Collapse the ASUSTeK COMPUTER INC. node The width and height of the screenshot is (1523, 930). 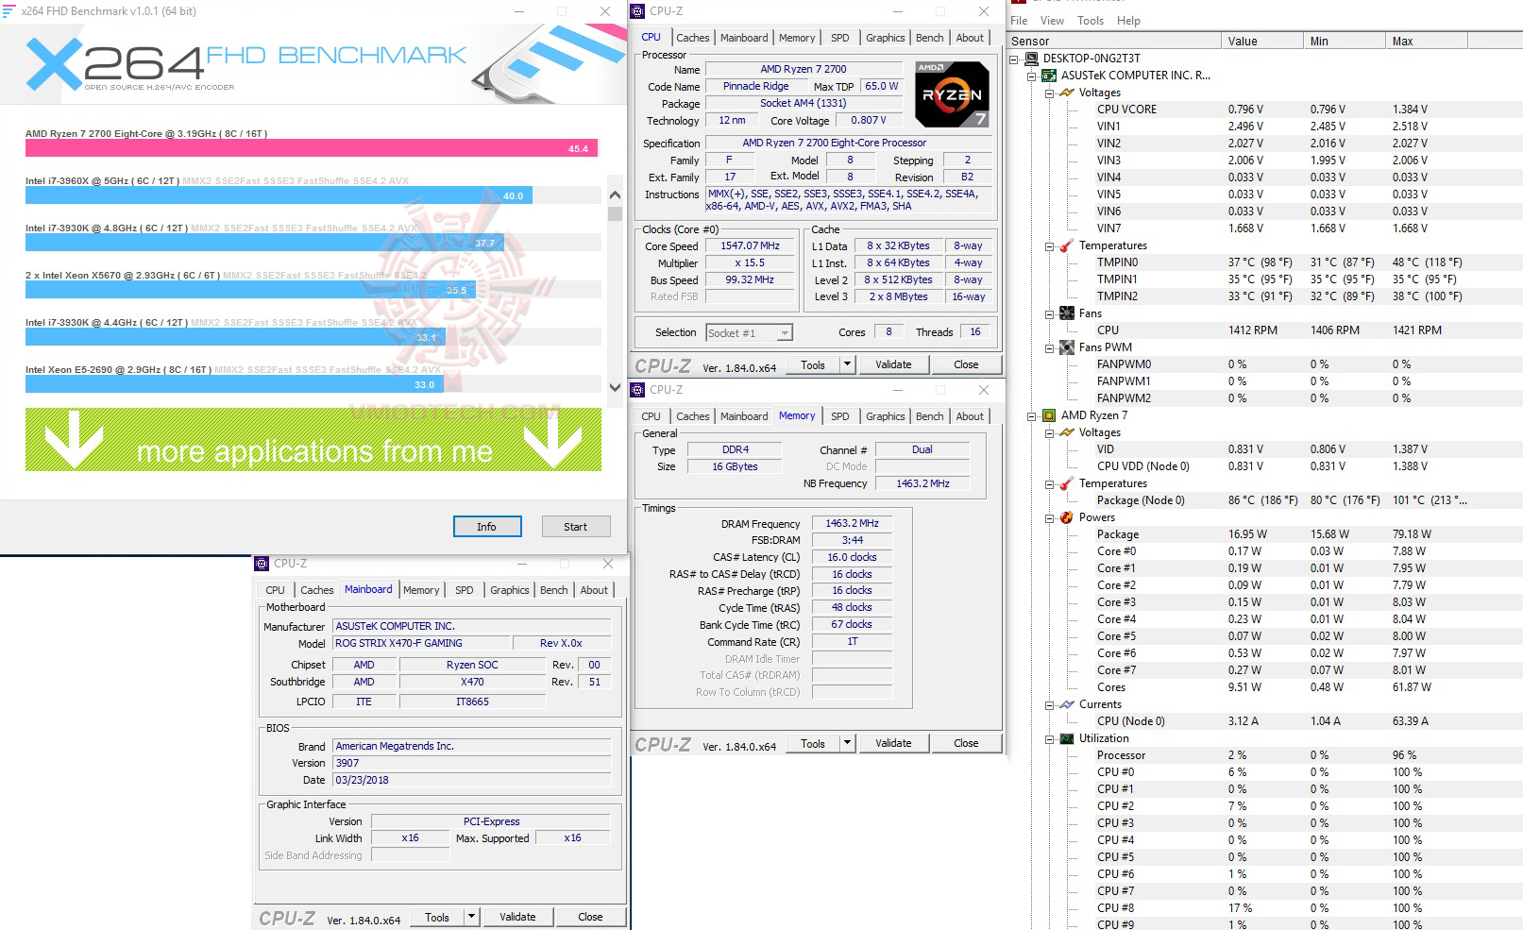pos(1032,76)
